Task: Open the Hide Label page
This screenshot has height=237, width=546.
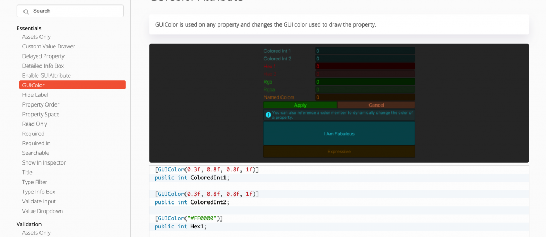Action: pos(35,95)
